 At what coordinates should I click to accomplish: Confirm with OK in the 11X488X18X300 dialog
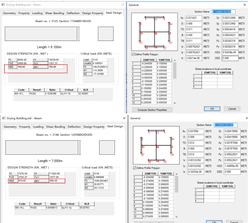pyautogui.click(x=212, y=109)
